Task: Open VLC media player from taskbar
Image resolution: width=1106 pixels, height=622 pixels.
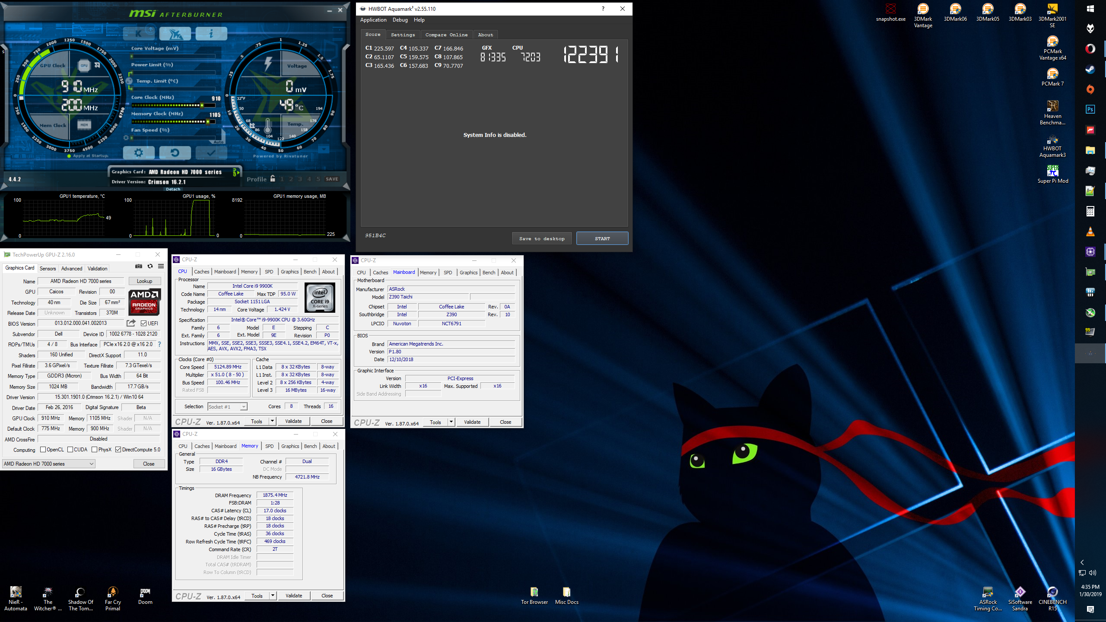Action: [1090, 232]
